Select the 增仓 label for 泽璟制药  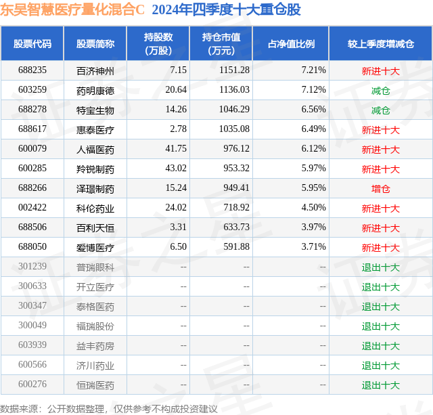(x=380, y=189)
